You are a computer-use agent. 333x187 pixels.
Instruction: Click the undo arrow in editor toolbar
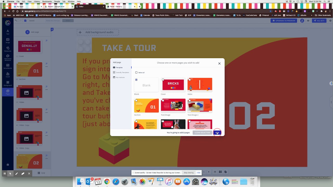16,21
